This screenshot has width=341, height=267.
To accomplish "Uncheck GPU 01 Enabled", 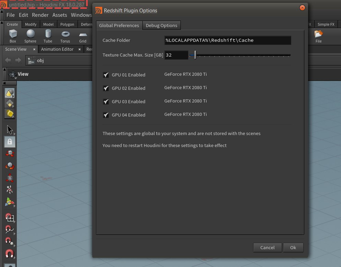I will [x=106, y=75].
